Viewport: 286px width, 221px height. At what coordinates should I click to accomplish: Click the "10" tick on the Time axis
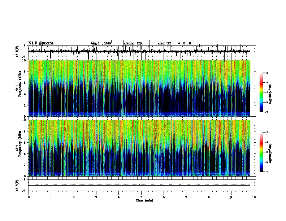pos(254,197)
